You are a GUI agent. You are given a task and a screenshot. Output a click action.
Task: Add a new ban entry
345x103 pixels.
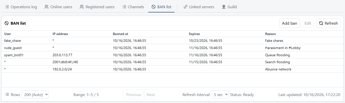(289, 23)
